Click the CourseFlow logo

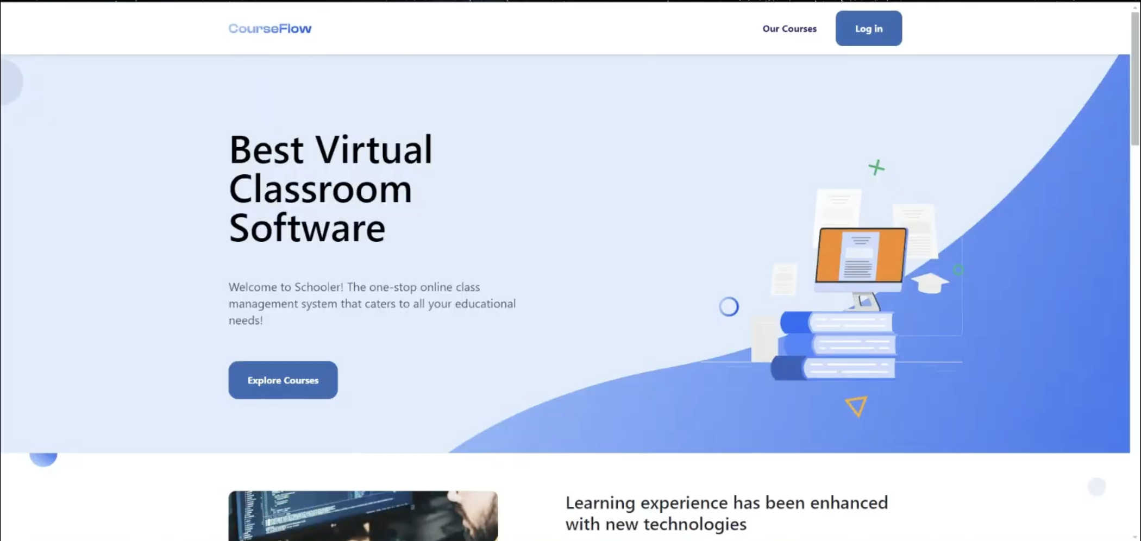click(x=269, y=28)
